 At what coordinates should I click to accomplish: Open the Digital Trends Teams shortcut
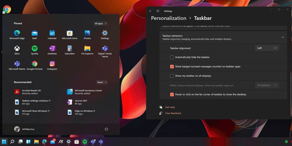point(105,51)
